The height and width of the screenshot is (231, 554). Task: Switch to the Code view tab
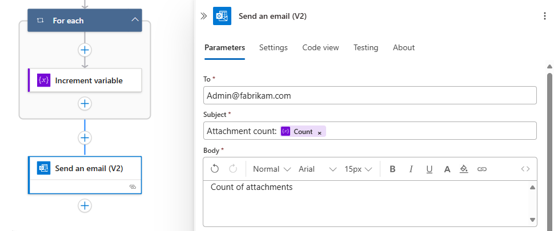click(x=320, y=47)
